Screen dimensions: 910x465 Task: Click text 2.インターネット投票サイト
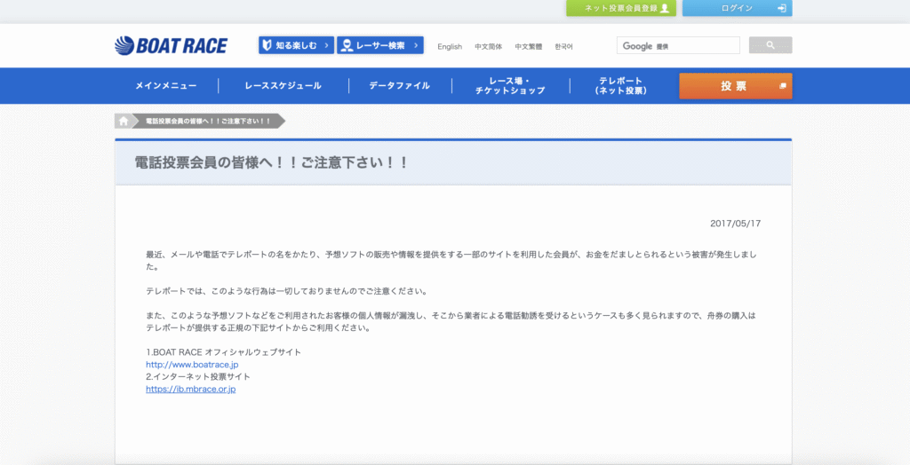(x=198, y=376)
